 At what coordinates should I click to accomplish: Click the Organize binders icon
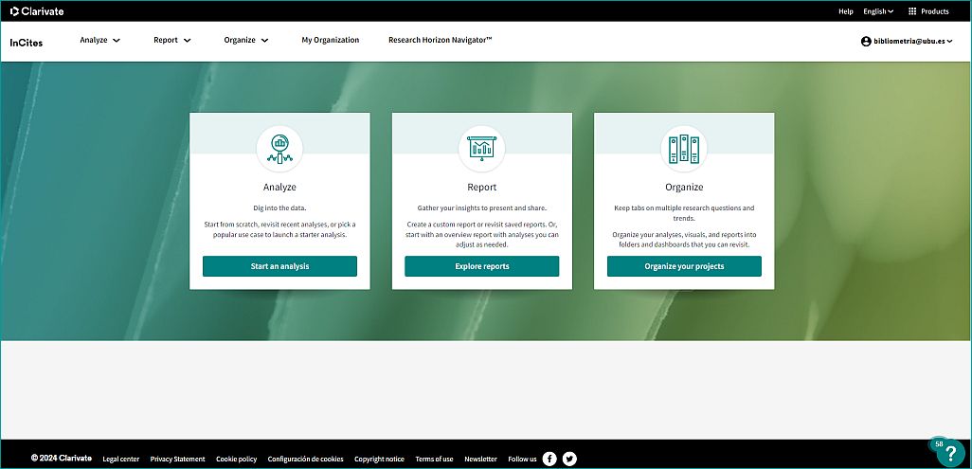coord(684,147)
